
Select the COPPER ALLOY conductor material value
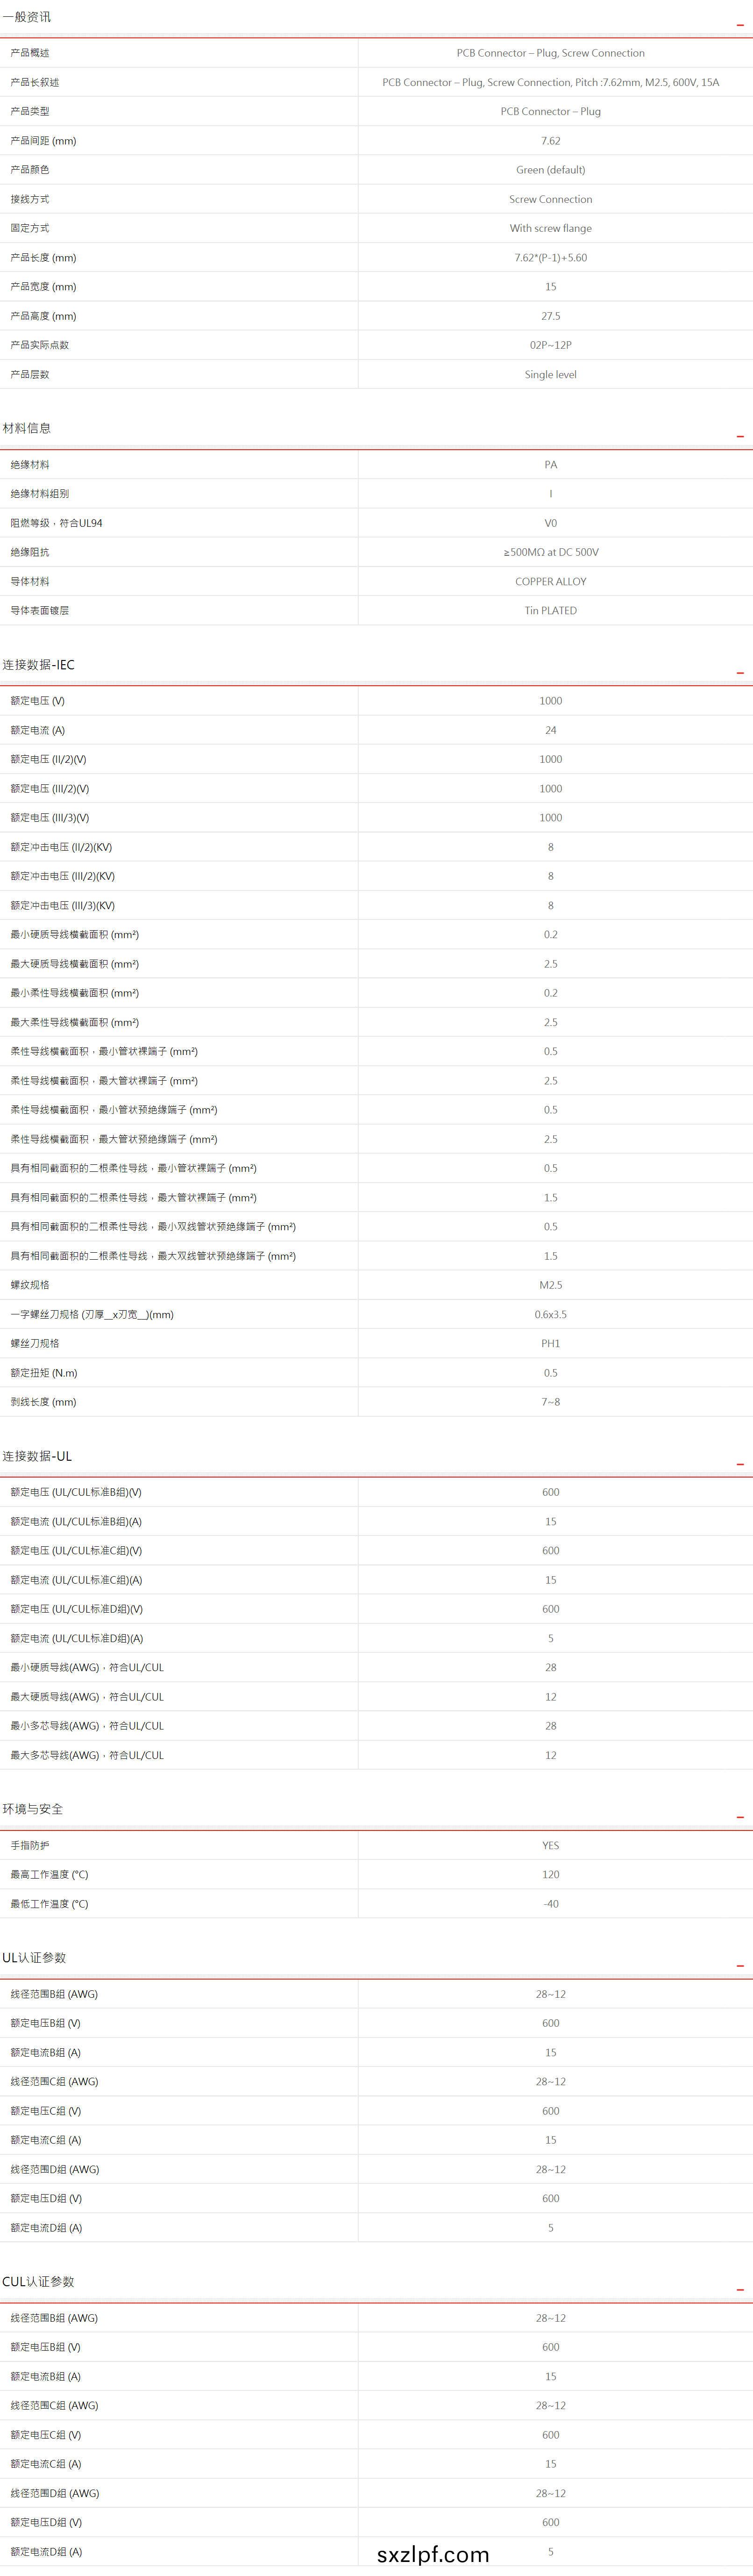click(550, 582)
